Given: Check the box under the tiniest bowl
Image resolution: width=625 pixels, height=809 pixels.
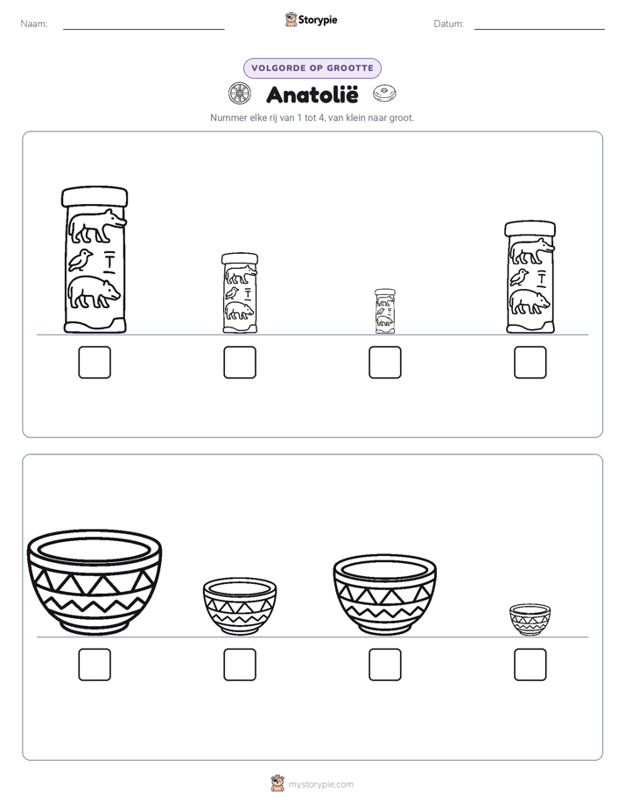Looking at the screenshot, I should (530, 665).
